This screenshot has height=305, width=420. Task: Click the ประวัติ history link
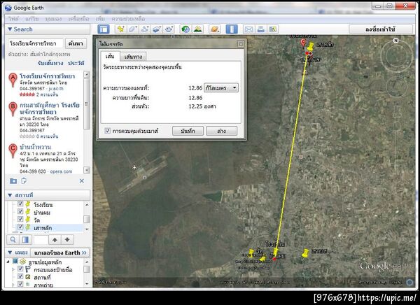pos(76,63)
